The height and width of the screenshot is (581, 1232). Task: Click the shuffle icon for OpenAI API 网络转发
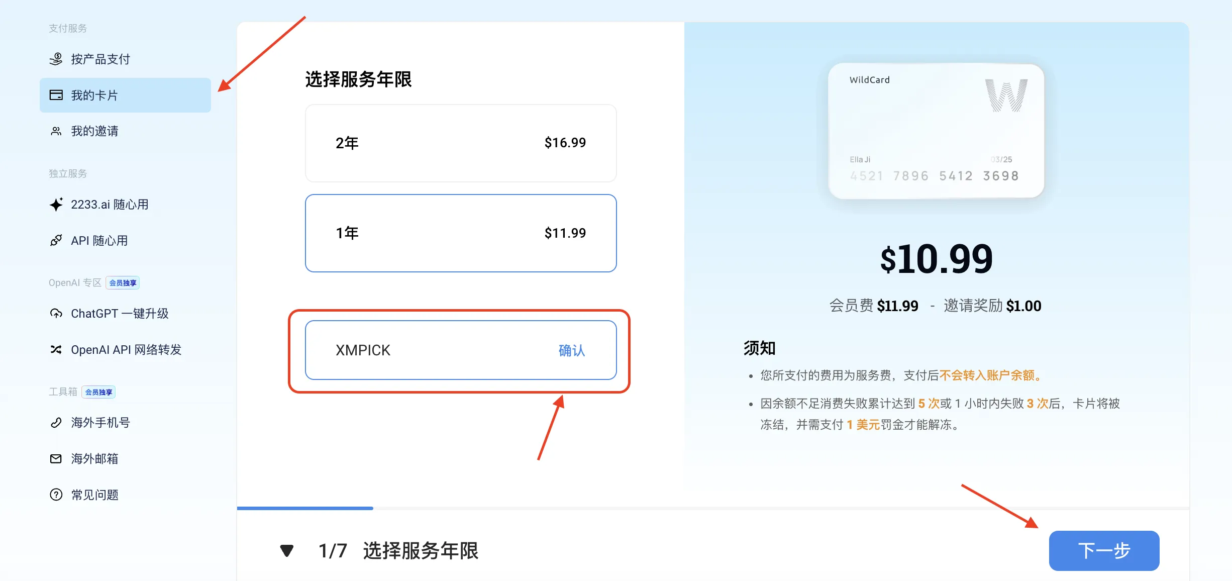pyautogui.click(x=56, y=350)
